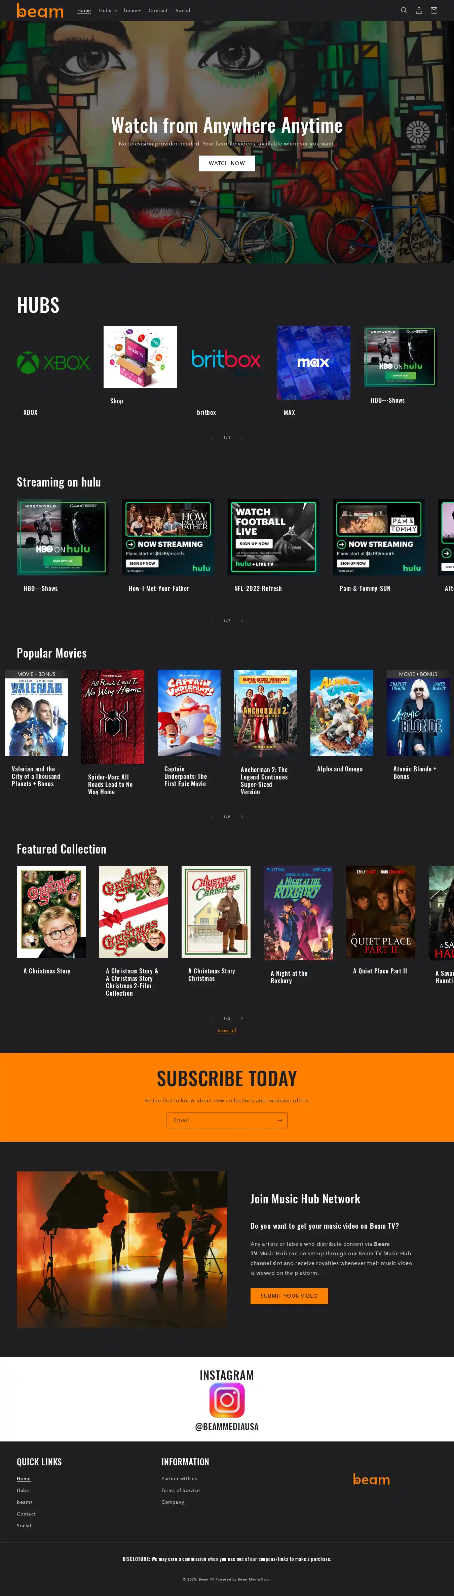
Task: Expand the Hubs dropdown menu
Action: point(108,10)
